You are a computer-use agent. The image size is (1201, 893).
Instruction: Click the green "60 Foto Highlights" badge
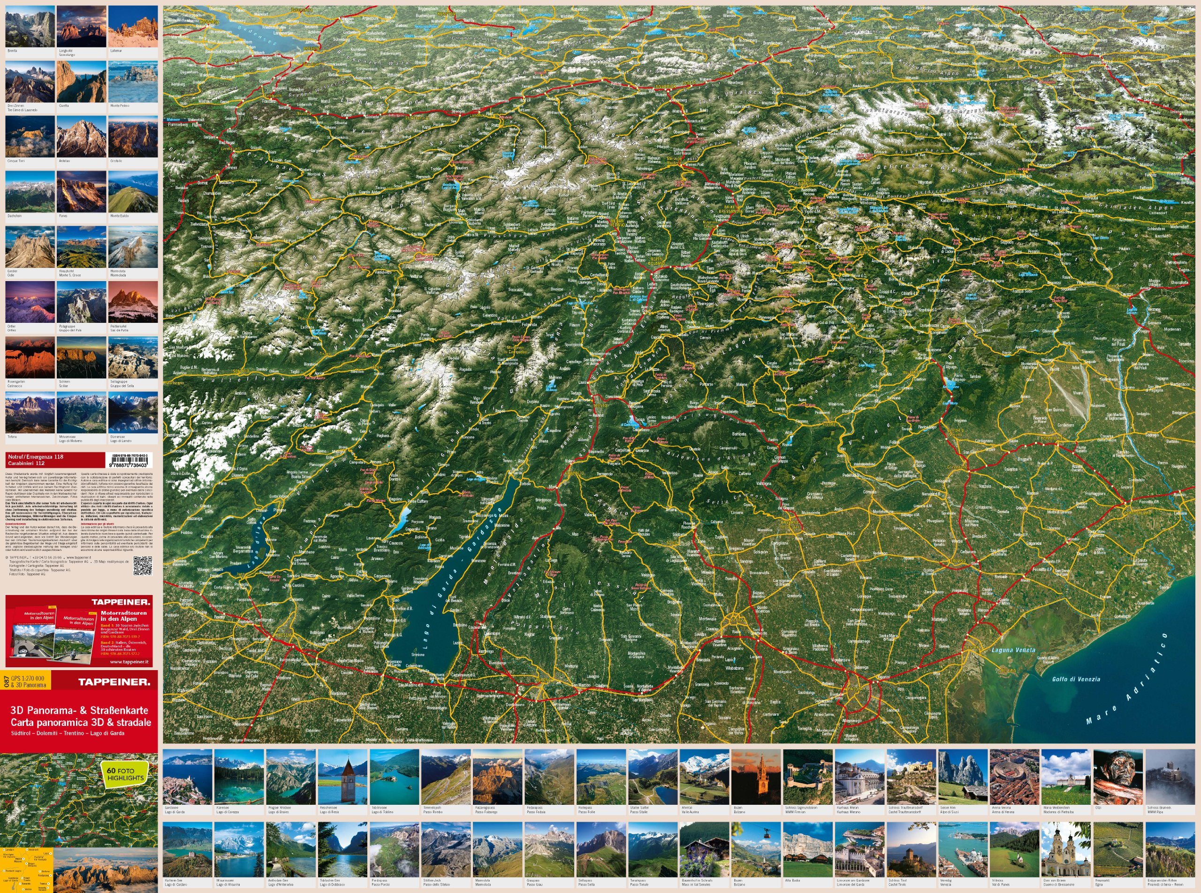(125, 774)
